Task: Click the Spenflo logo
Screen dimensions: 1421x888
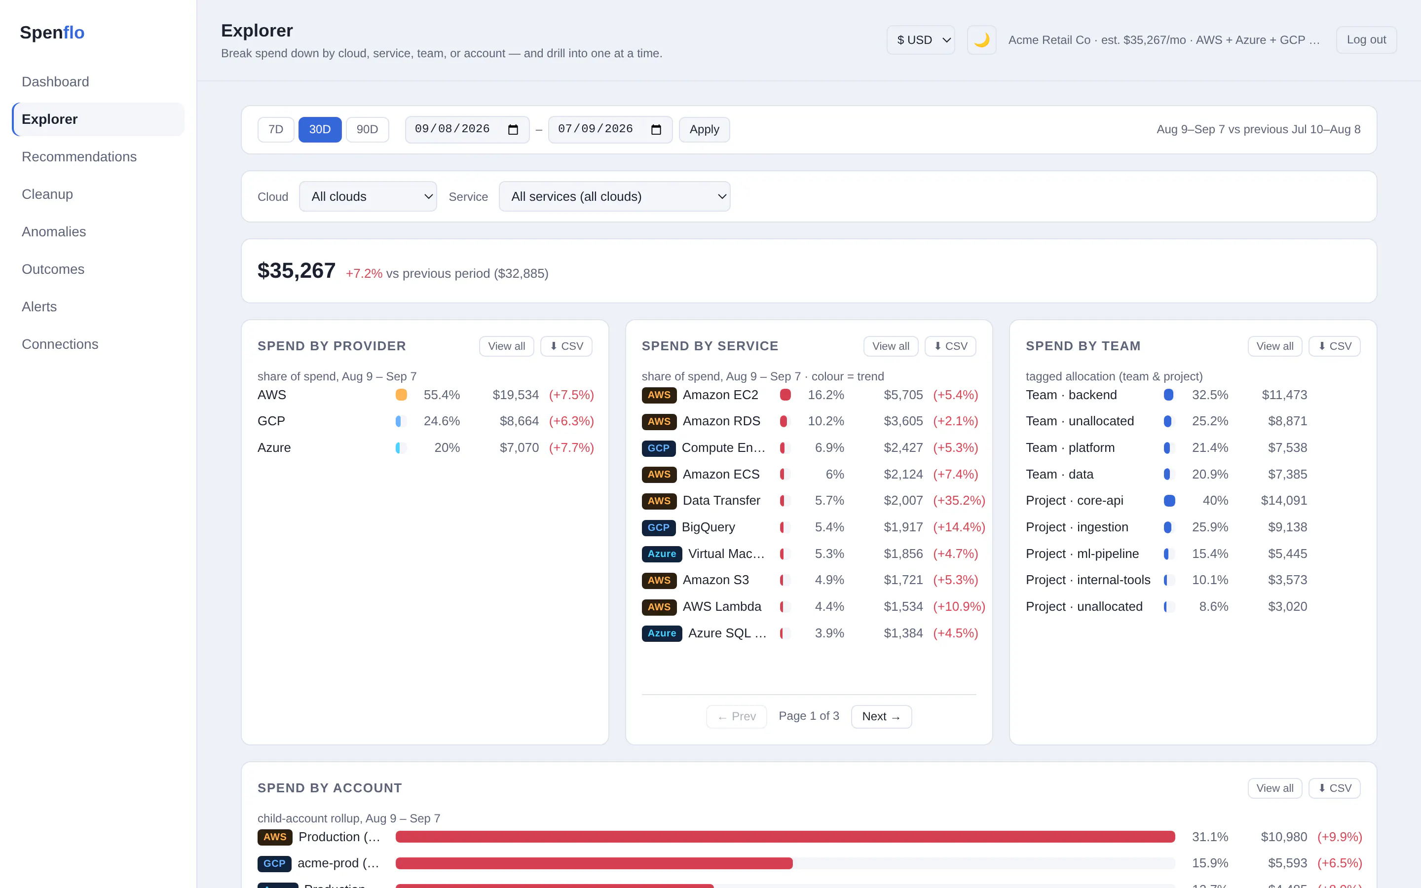Action: pyautogui.click(x=52, y=32)
